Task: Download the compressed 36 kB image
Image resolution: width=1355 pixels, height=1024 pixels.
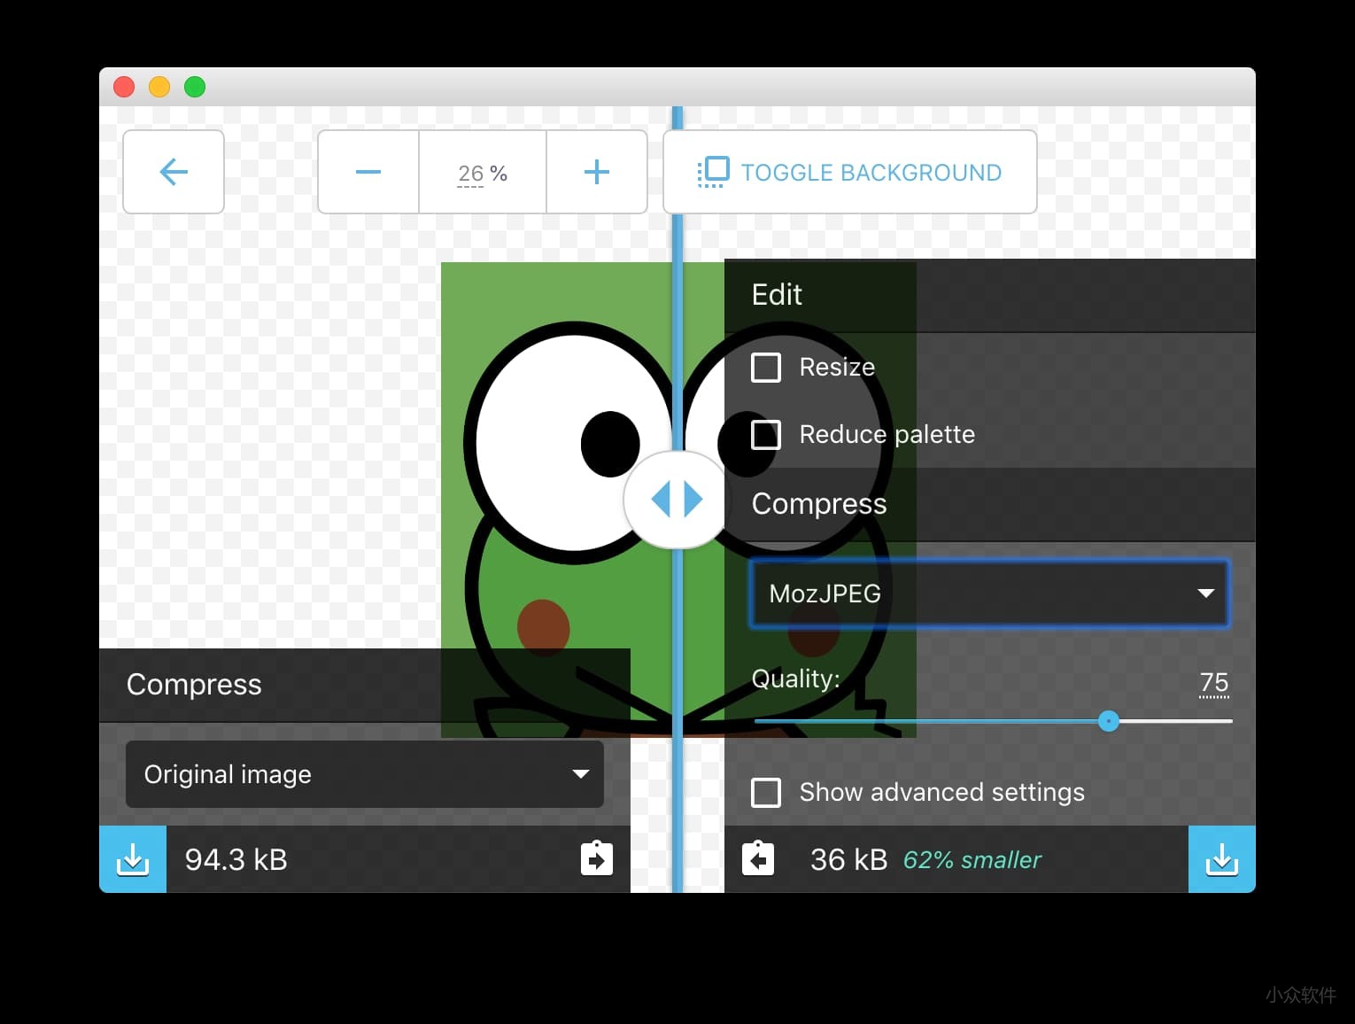Action: click(x=1221, y=859)
